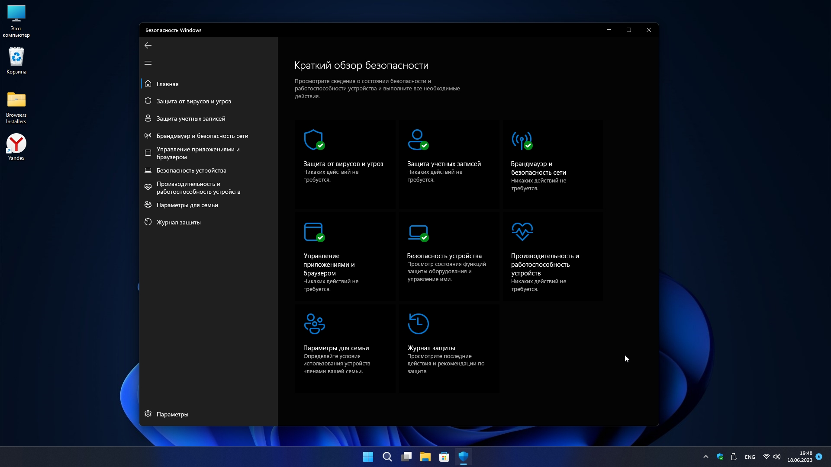Open Журнал защиты from sidebar
The width and height of the screenshot is (831, 467).
pos(178,222)
